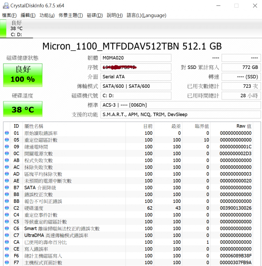This screenshot has height=266, width=262.
Task: Click the 良好 100 % health status button
Action: tap(23, 75)
